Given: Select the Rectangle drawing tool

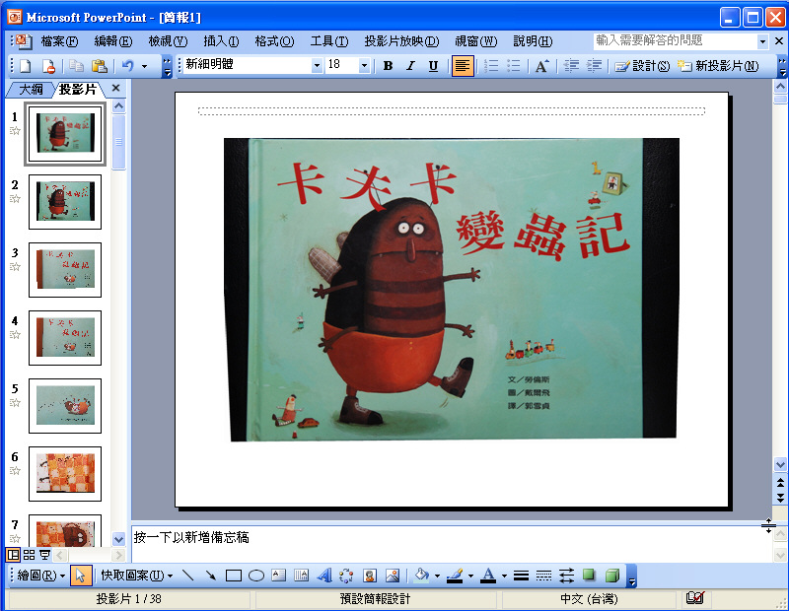Looking at the screenshot, I should pos(234,576).
